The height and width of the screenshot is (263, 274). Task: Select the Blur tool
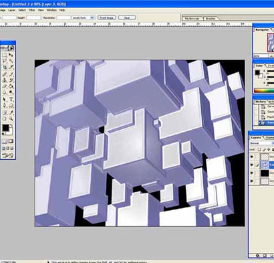click(5, 92)
